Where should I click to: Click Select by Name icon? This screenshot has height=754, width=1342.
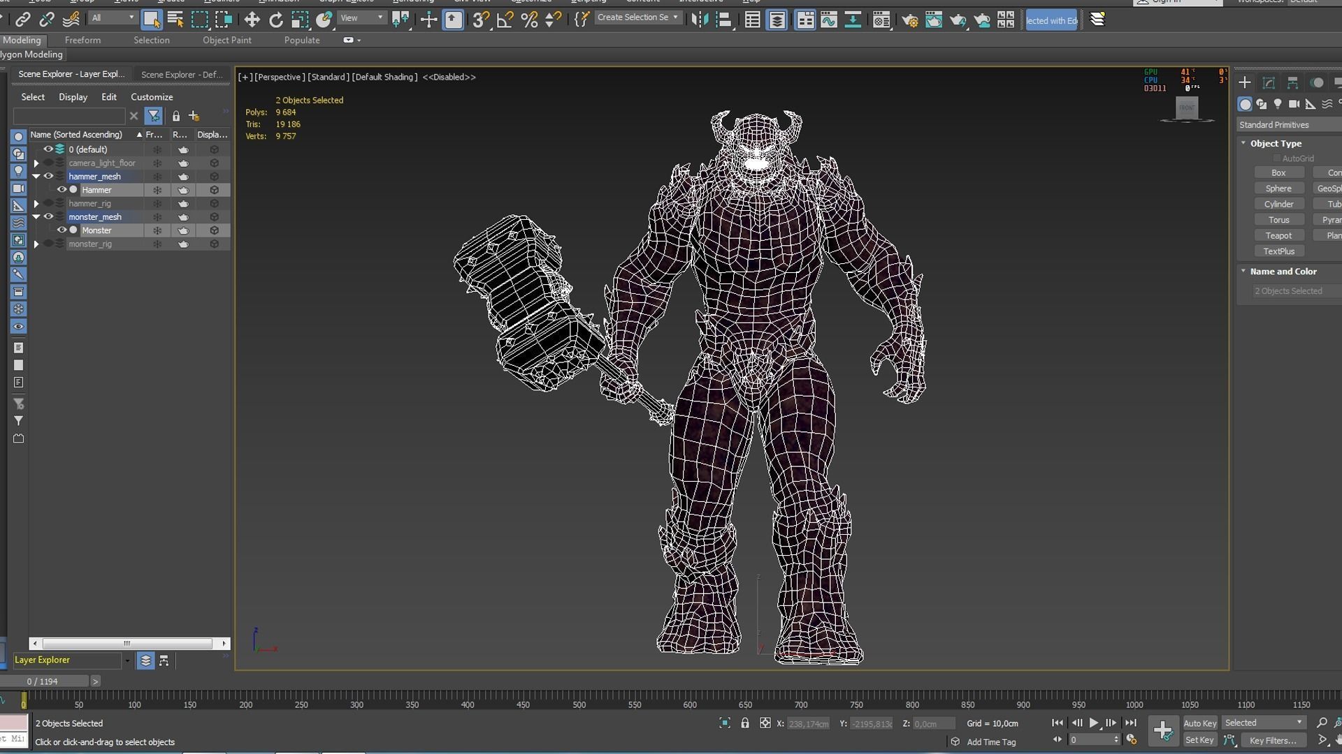(175, 20)
